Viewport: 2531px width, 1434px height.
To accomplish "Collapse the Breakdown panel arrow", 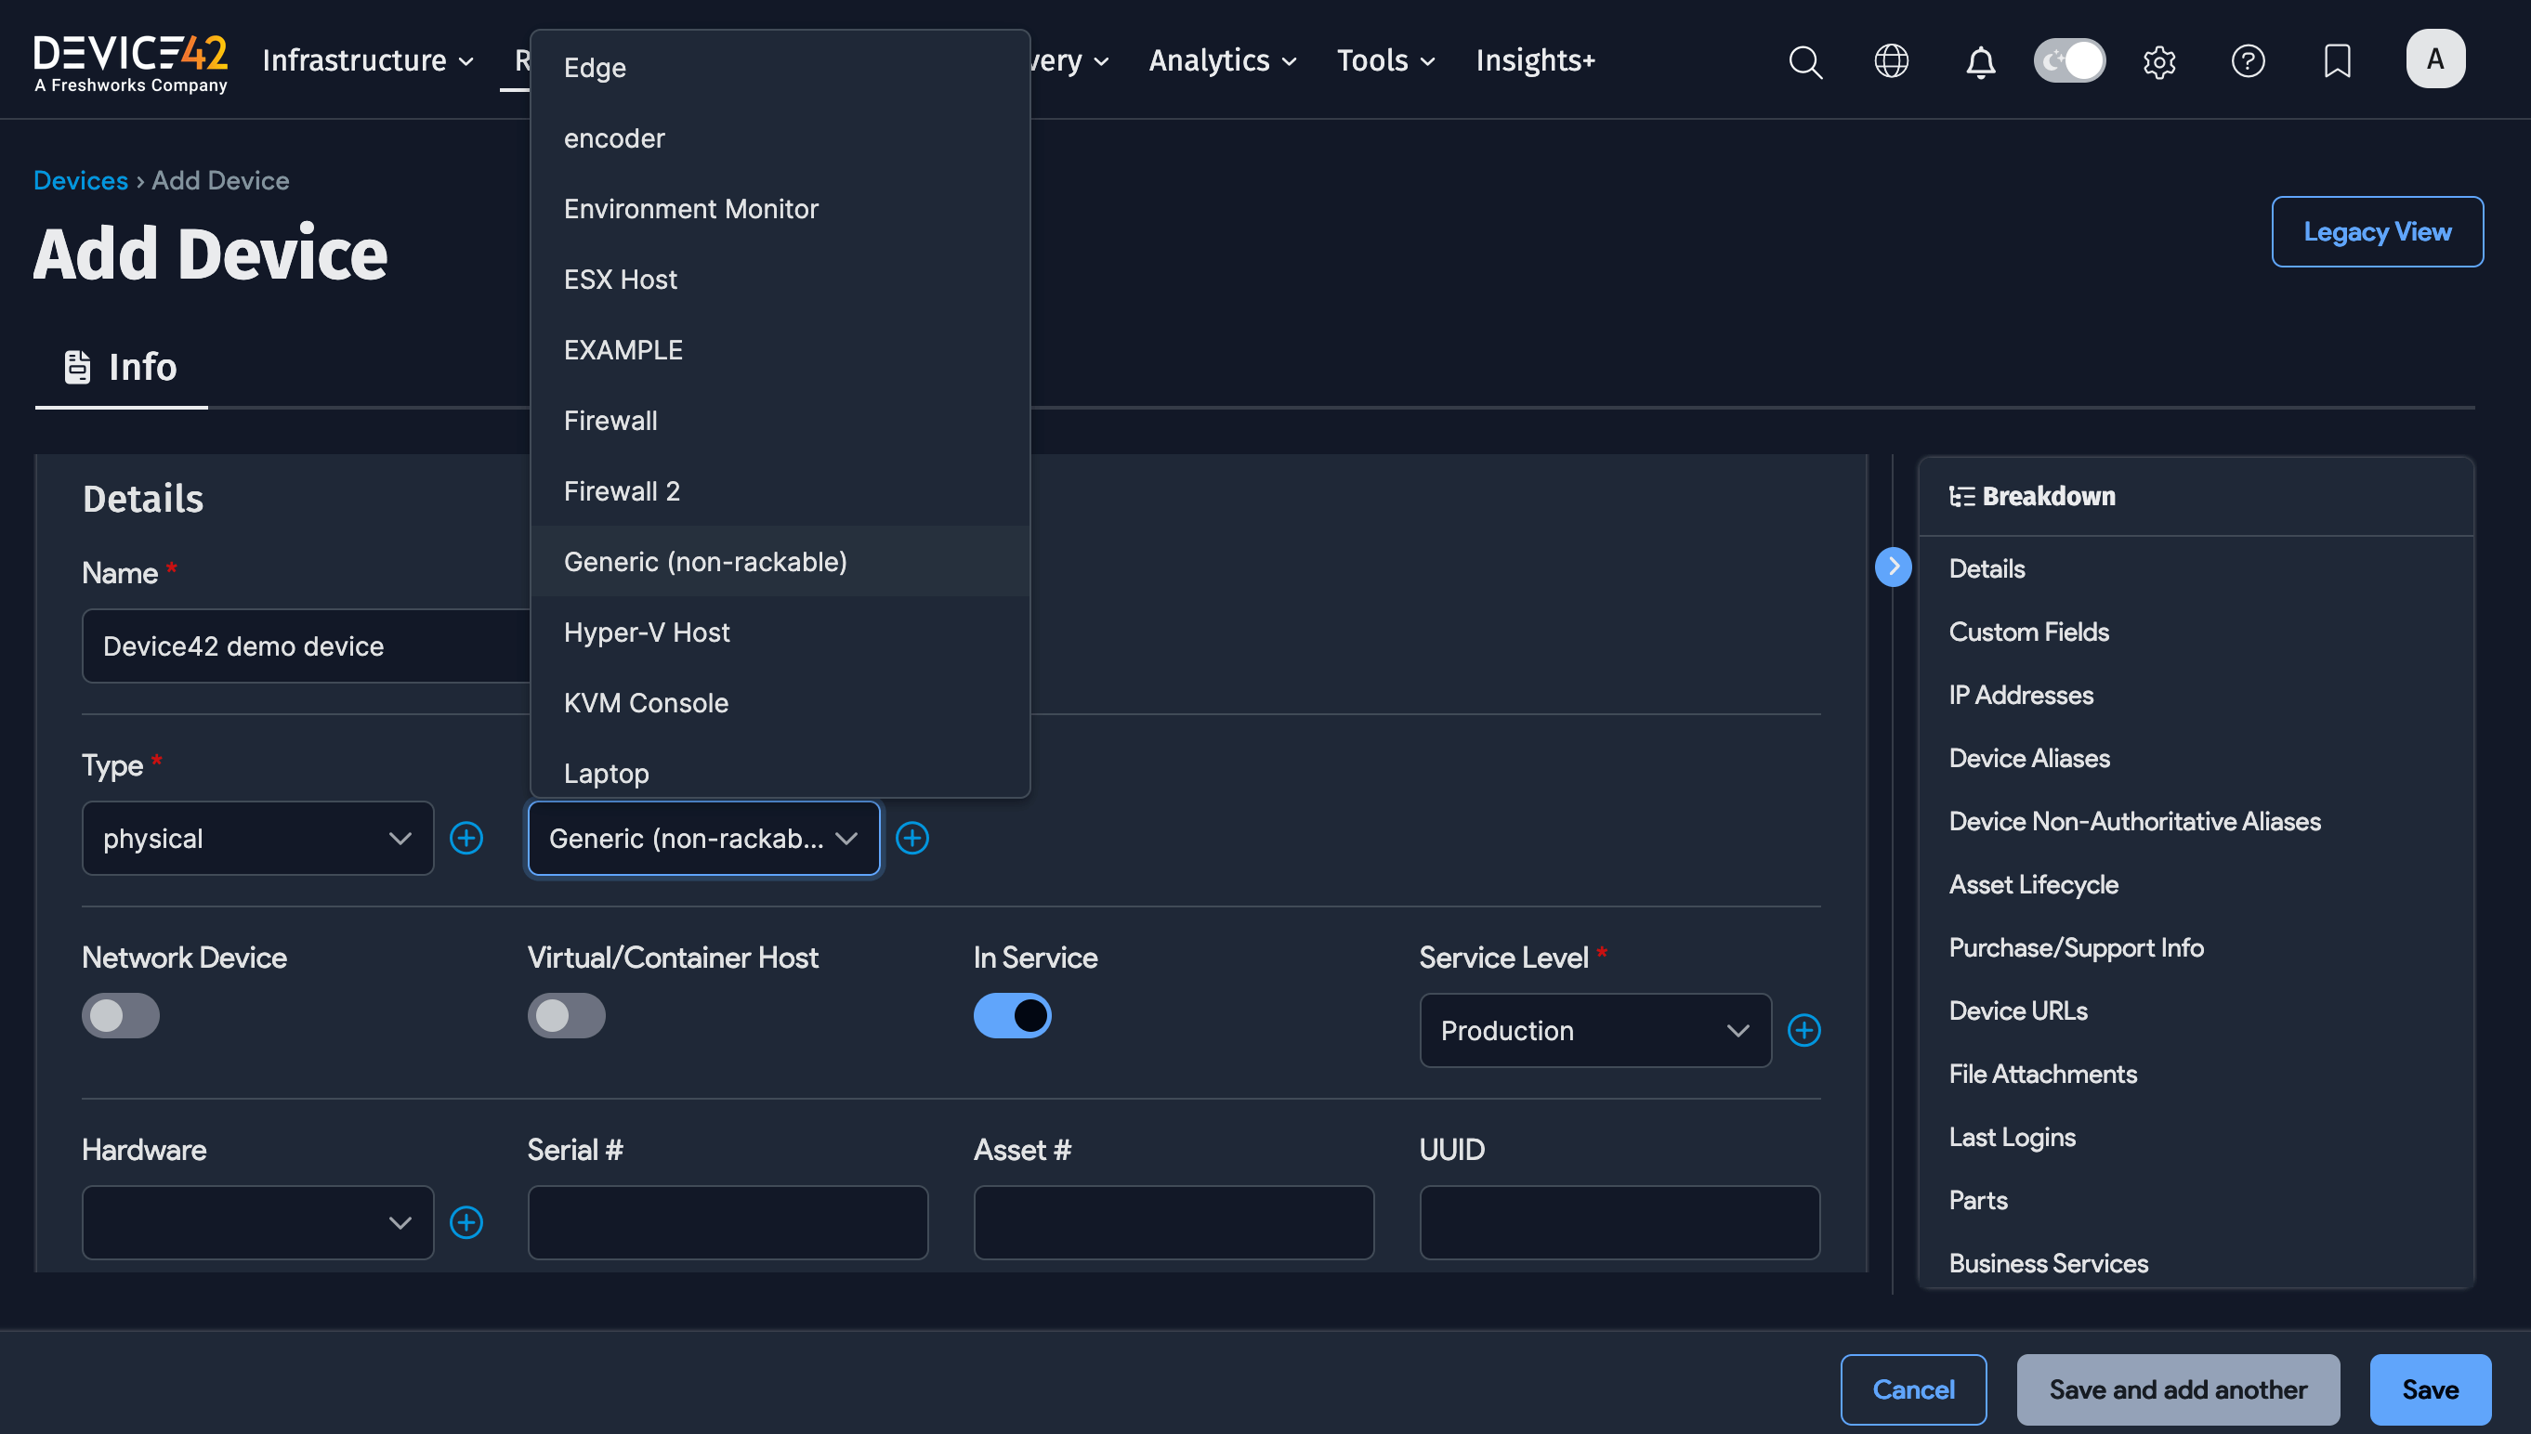I will pos(1893,567).
